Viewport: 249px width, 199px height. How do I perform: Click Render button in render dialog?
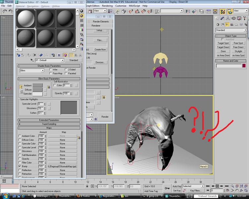pos(105,117)
